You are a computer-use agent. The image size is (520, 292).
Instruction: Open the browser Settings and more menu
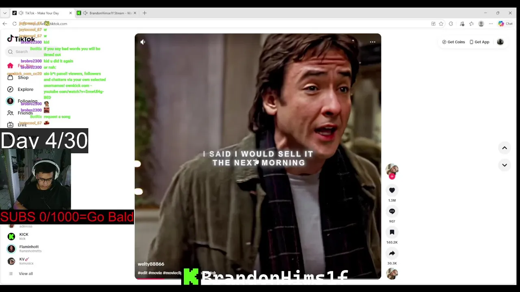point(491,24)
